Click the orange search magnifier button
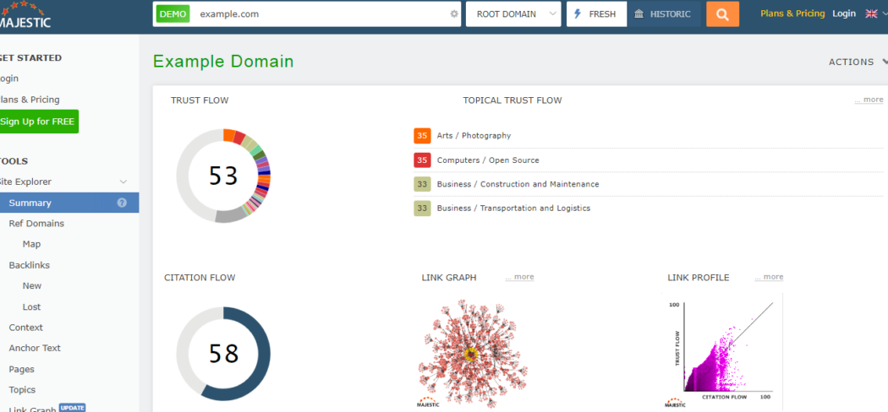Screen dimensions: 888x412 point(722,14)
